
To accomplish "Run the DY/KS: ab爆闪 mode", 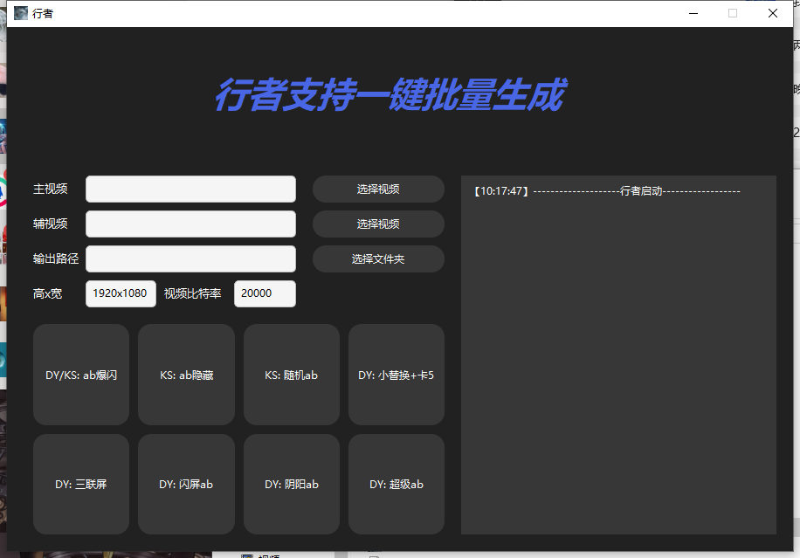I will [x=81, y=375].
